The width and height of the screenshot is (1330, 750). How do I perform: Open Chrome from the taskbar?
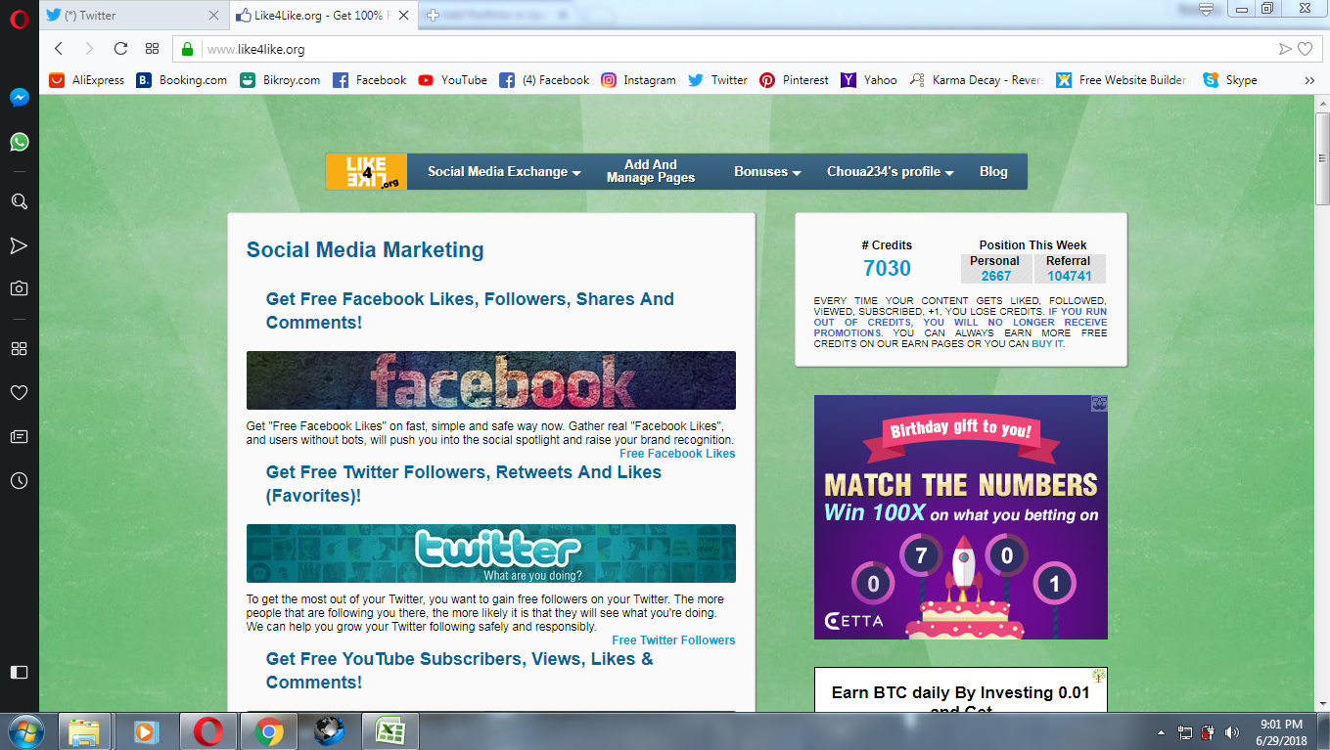coord(269,731)
